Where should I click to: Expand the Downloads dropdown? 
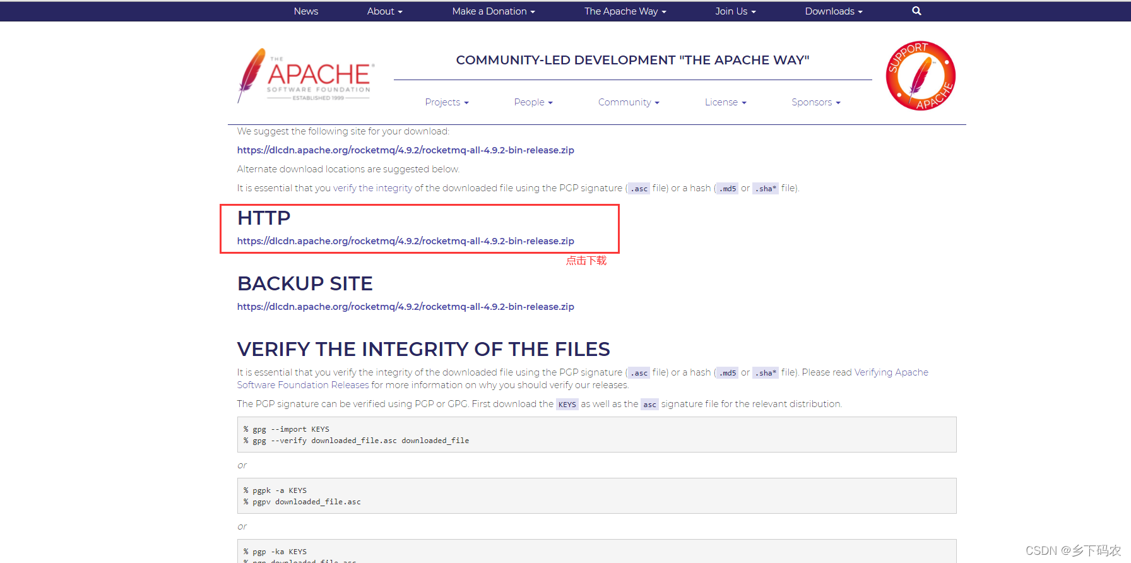point(834,11)
